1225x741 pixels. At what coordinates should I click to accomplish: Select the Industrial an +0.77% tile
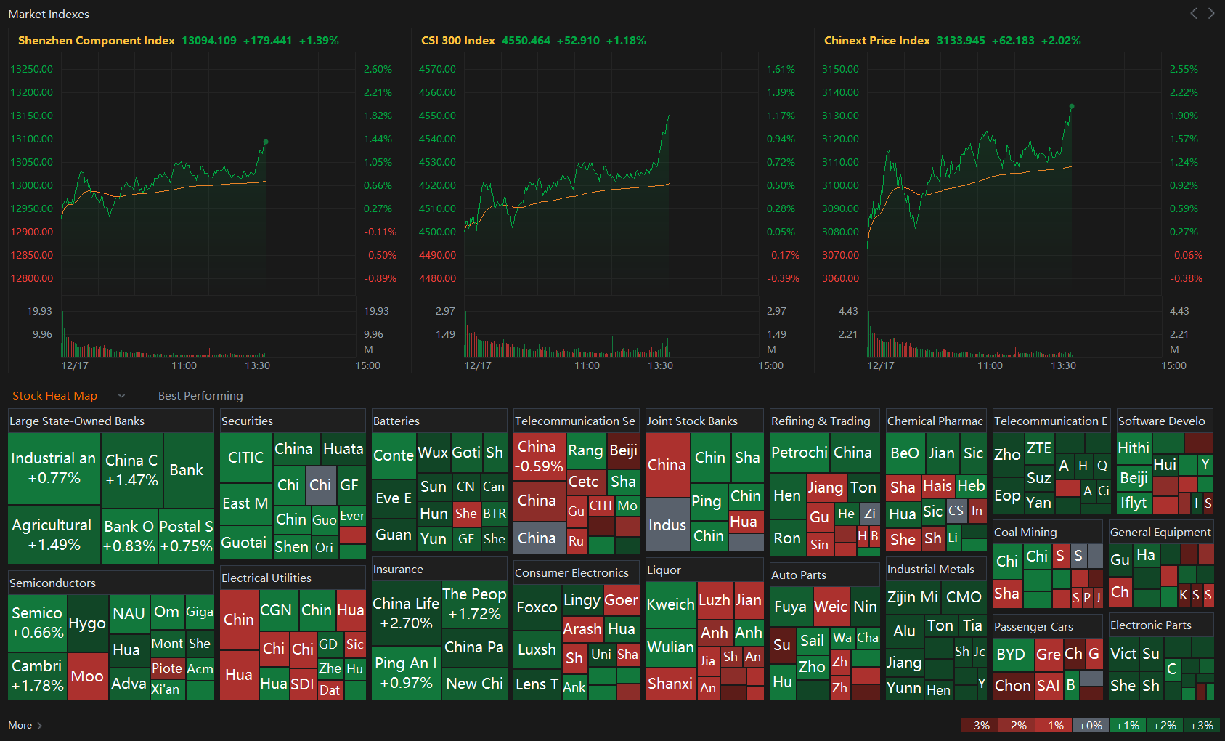click(x=54, y=469)
